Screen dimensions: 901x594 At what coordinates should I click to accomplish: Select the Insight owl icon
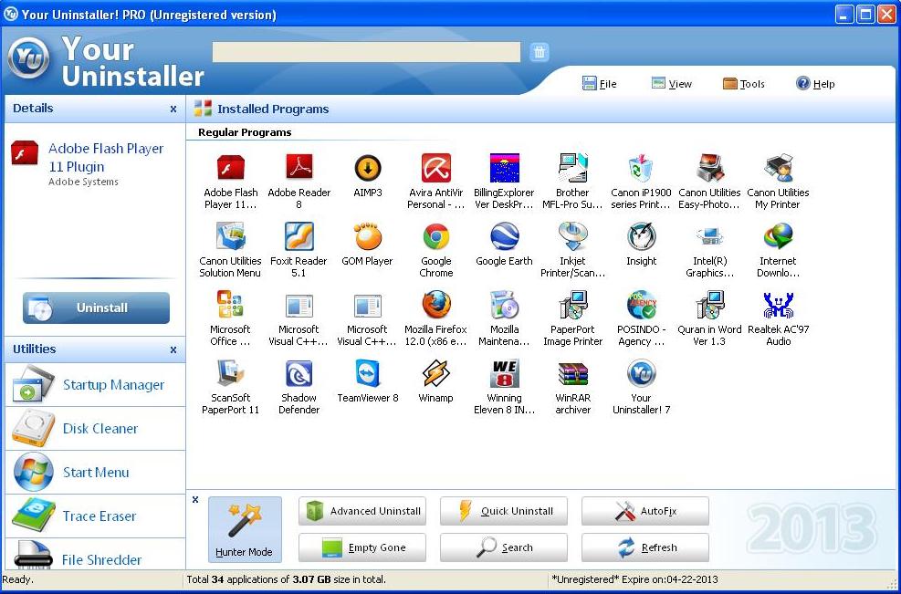point(641,236)
